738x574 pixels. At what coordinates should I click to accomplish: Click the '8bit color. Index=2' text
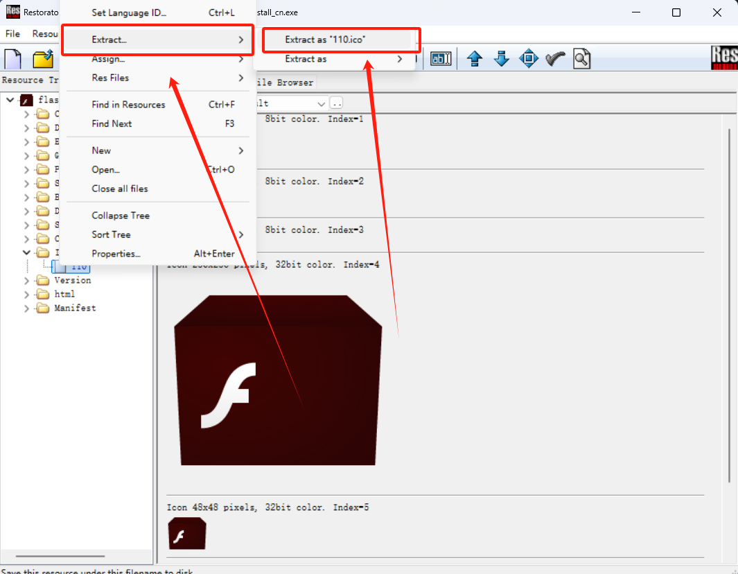pyautogui.click(x=314, y=182)
